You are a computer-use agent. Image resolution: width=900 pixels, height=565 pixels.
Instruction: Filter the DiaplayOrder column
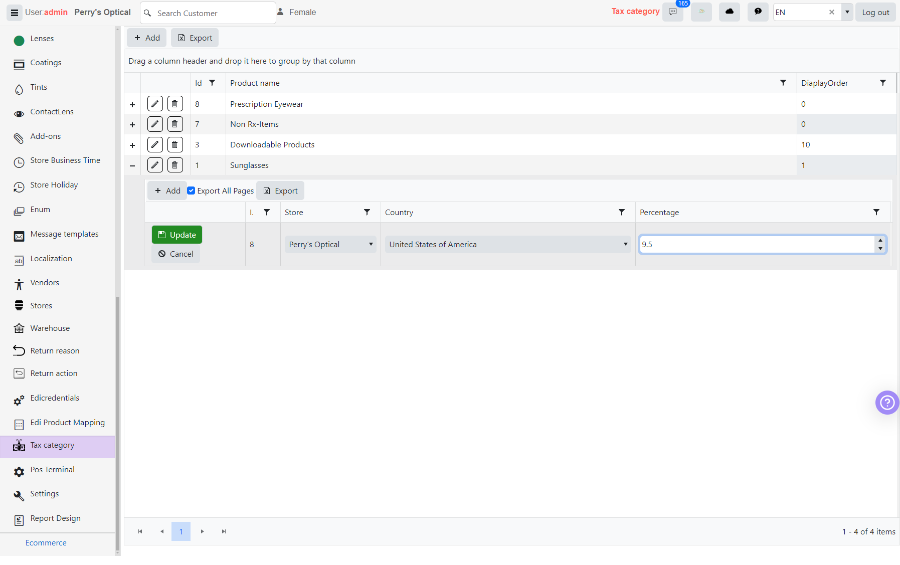883,83
